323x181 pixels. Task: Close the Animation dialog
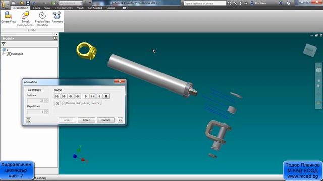pyautogui.click(x=120, y=81)
